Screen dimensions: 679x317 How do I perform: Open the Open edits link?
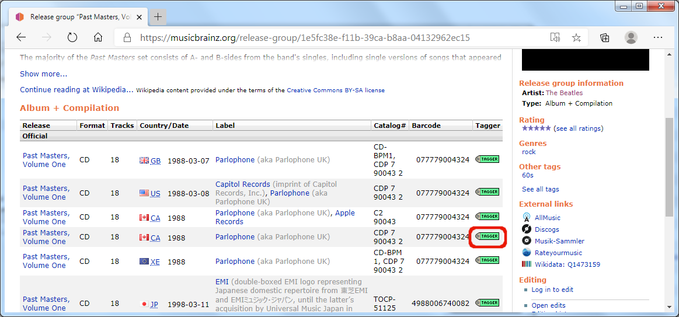[x=548, y=305]
